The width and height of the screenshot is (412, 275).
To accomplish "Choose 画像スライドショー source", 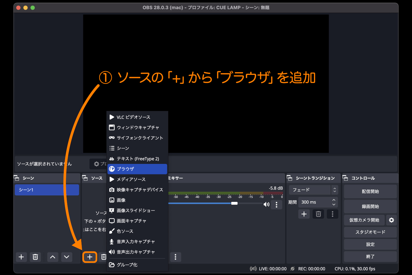I will pyautogui.click(x=137, y=210).
